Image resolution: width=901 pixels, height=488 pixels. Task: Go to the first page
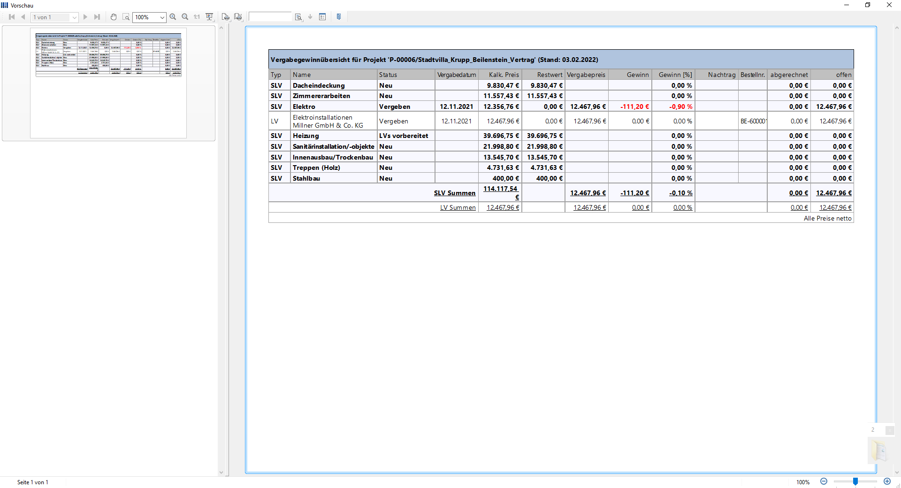pos(12,17)
